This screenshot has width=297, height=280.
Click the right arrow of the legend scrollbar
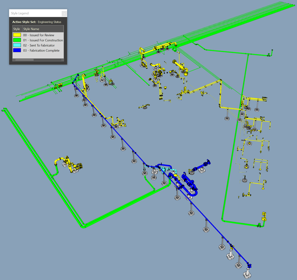[x=62, y=59]
